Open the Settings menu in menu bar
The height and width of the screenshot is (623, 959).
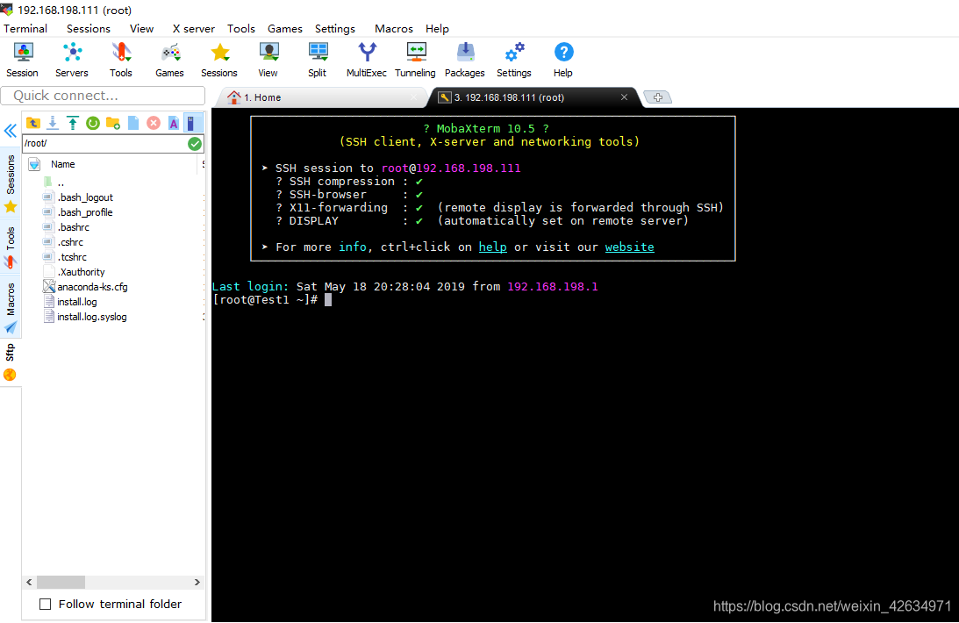click(x=334, y=29)
